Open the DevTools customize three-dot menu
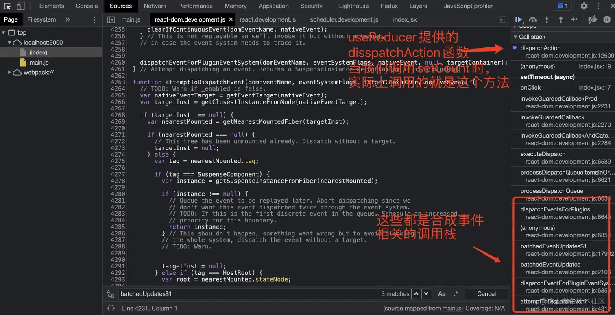The width and height of the screenshot is (615, 315). click(598, 6)
